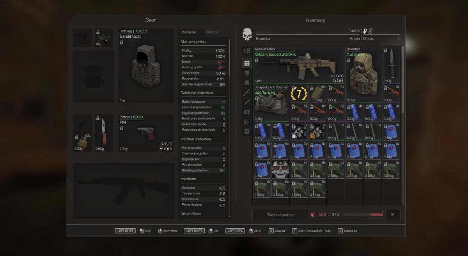The width and height of the screenshot is (468, 256).
Task: Click the "0 rub." balance text
Action: click(369, 39)
